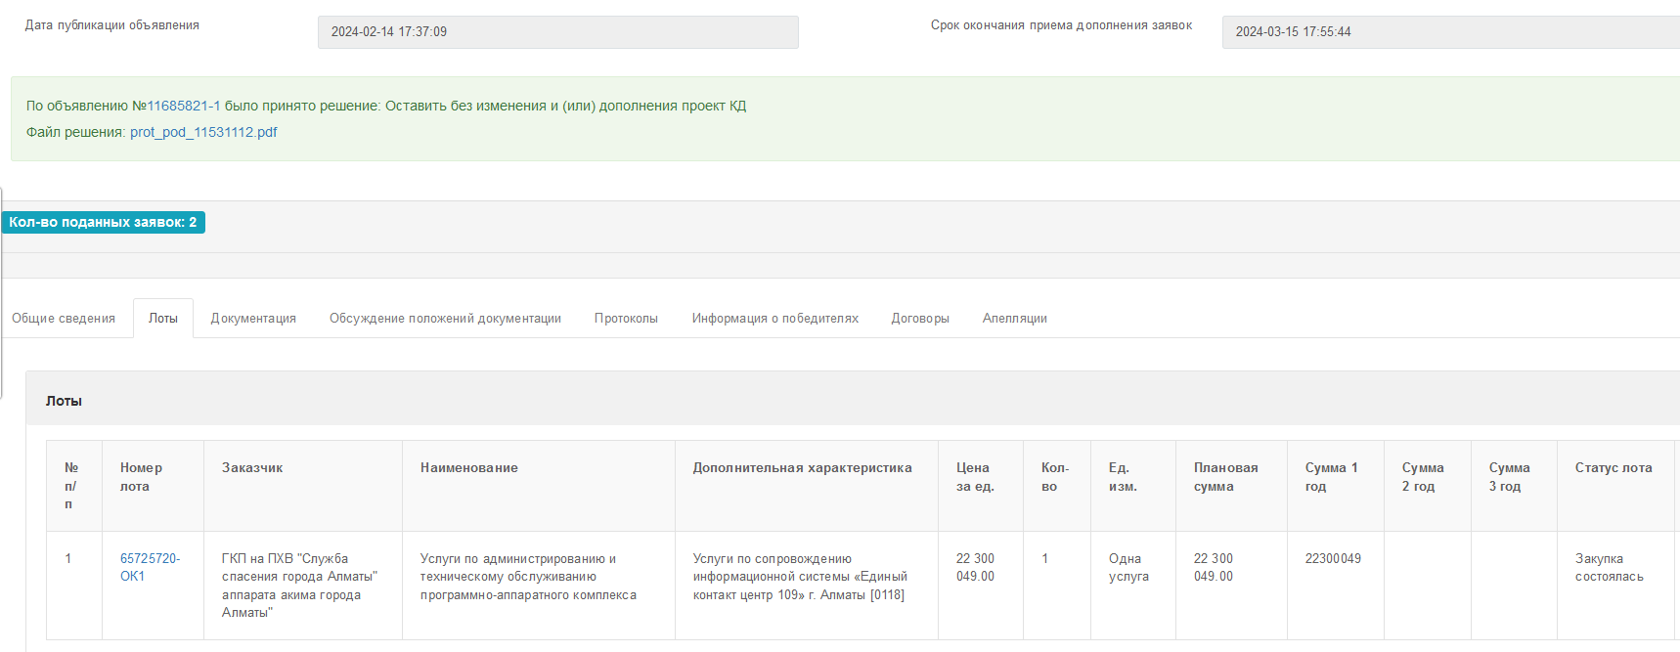Select the Лоты tab
Viewport: 1680px width, 652px height.
tap(163, 319)
